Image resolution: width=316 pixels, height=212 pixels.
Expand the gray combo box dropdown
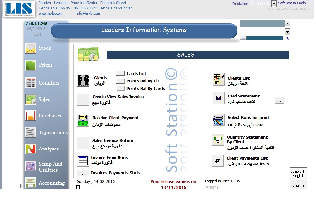[288, 24]
